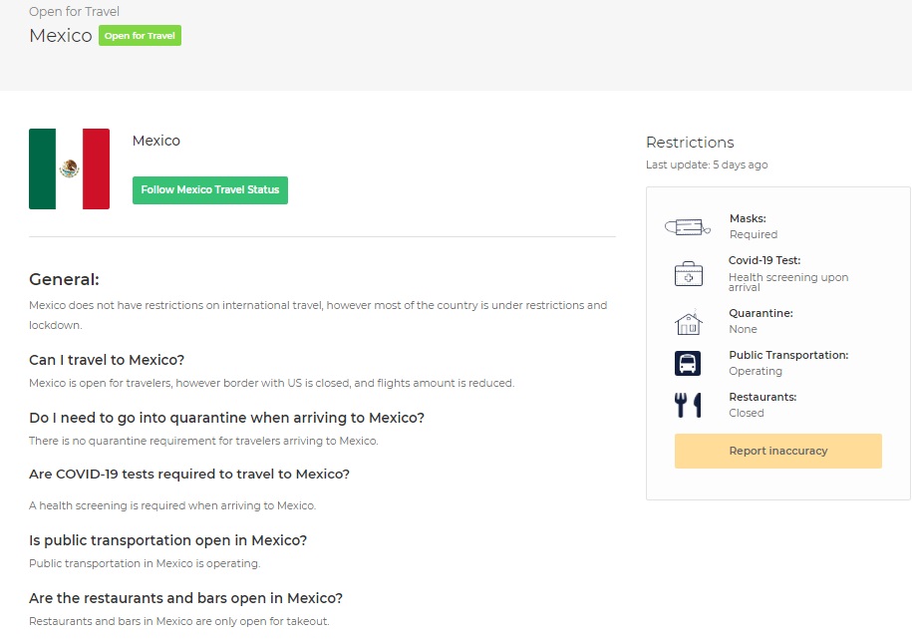Click the Report inaccuracy button
Image resolution: width=912 pixels, height=641 pixels.
point(777,451)
